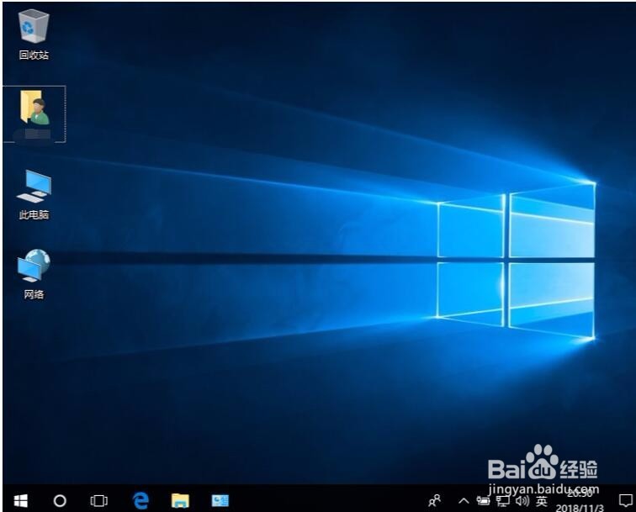Open the pinned control panel app on taskbar

pos(220,500)
